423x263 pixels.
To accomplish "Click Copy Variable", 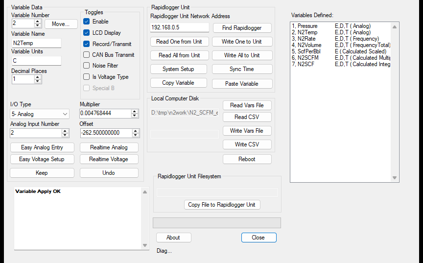I will (178, 83).
